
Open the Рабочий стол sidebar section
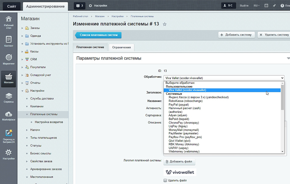pos(9,21)
